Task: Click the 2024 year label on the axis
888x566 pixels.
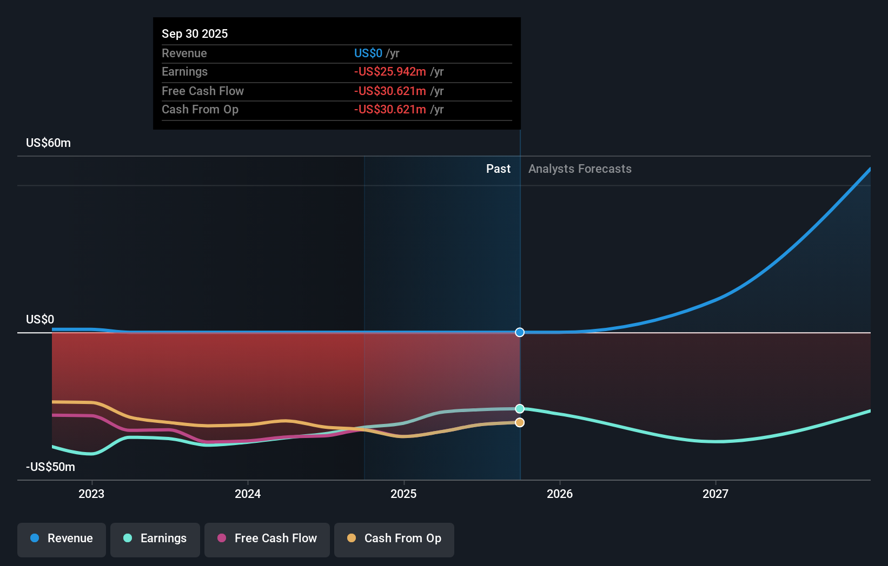Action: coord(247,493)
